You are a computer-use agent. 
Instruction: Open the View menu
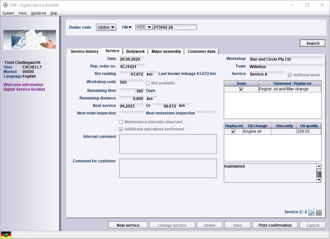pyautogui.click(x=22, y=13)
